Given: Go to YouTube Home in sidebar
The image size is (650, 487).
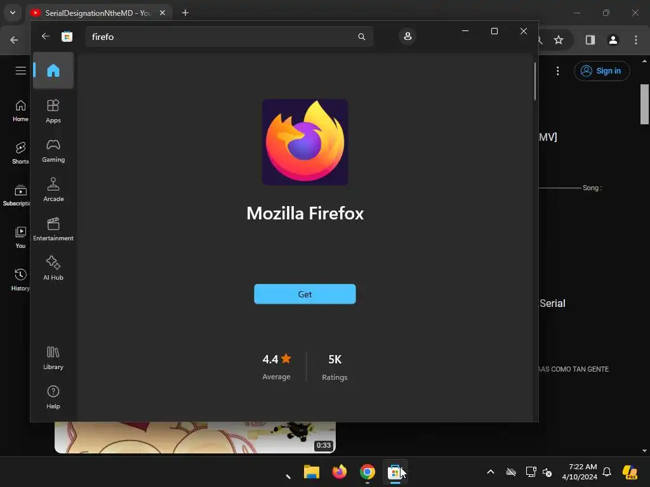Looking at the screenshot, I should pos(20,111).
